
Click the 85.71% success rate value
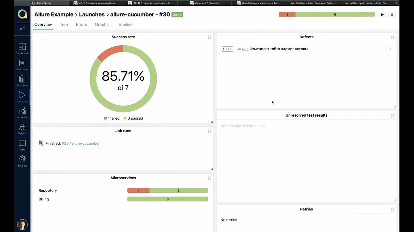pyautogui.click(x=123, y=76)
